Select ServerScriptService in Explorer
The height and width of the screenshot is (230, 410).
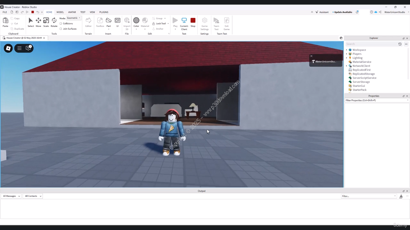click(364, 78)
